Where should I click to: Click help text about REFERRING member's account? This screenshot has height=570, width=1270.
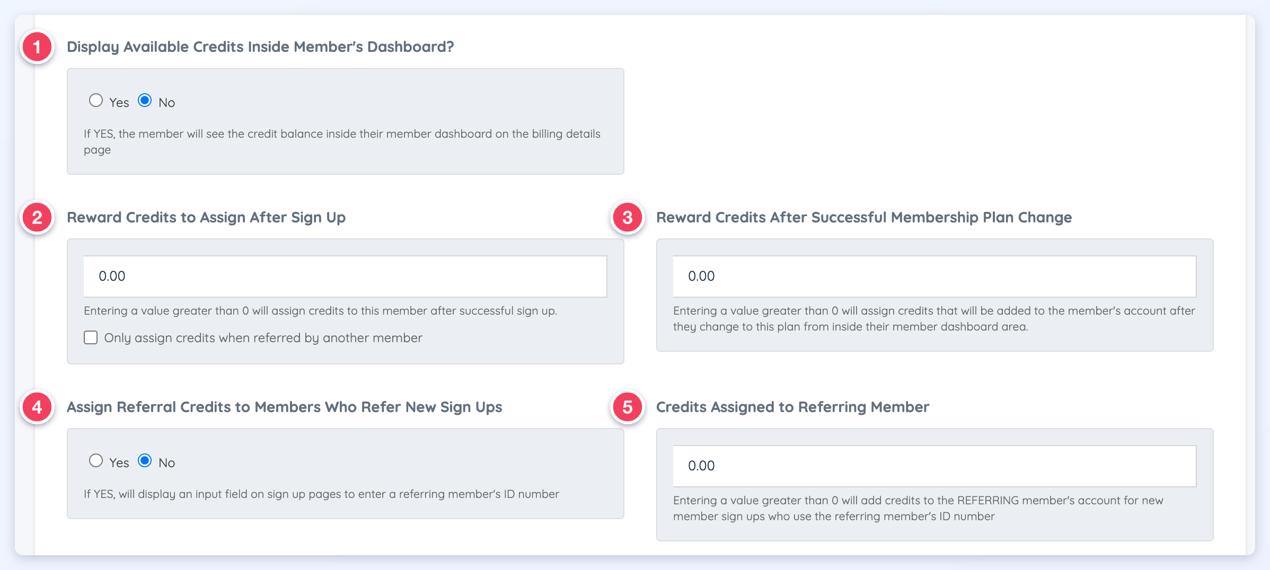[918, 509]
